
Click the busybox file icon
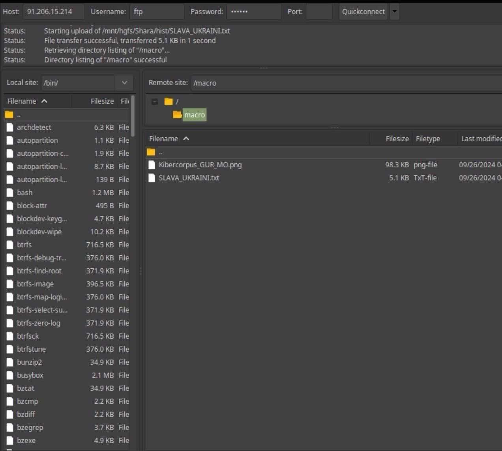[x=10, y=375]
